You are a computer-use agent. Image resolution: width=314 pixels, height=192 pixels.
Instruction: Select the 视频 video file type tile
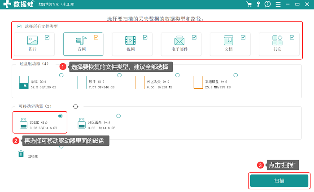coord(132,44)
